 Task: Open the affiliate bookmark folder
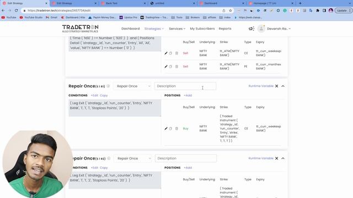click(210, 17)
